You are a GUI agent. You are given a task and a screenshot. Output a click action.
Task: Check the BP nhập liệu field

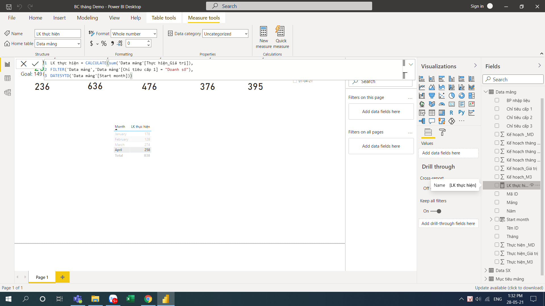pos(497,100)
